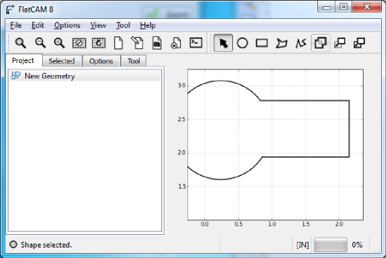386x258 pixels.
Task: Click the delete object icon
Action: coord(176,43)
